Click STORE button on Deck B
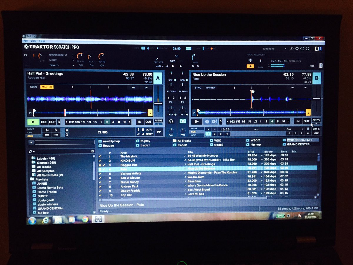 point(316,129)
